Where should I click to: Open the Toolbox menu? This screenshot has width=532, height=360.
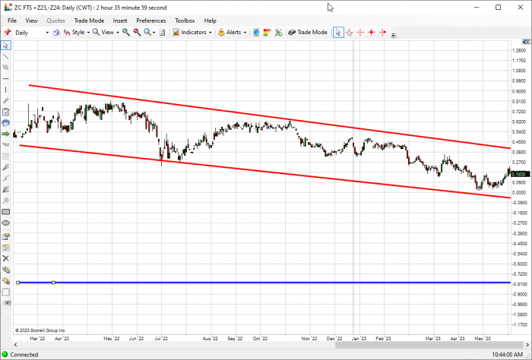(185, 21)
